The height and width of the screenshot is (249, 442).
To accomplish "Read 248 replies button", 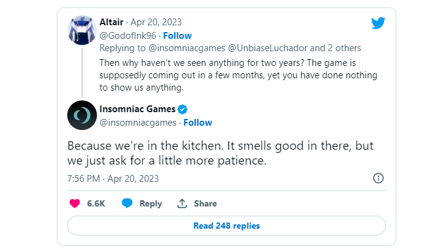I will [x=227, y=226].
